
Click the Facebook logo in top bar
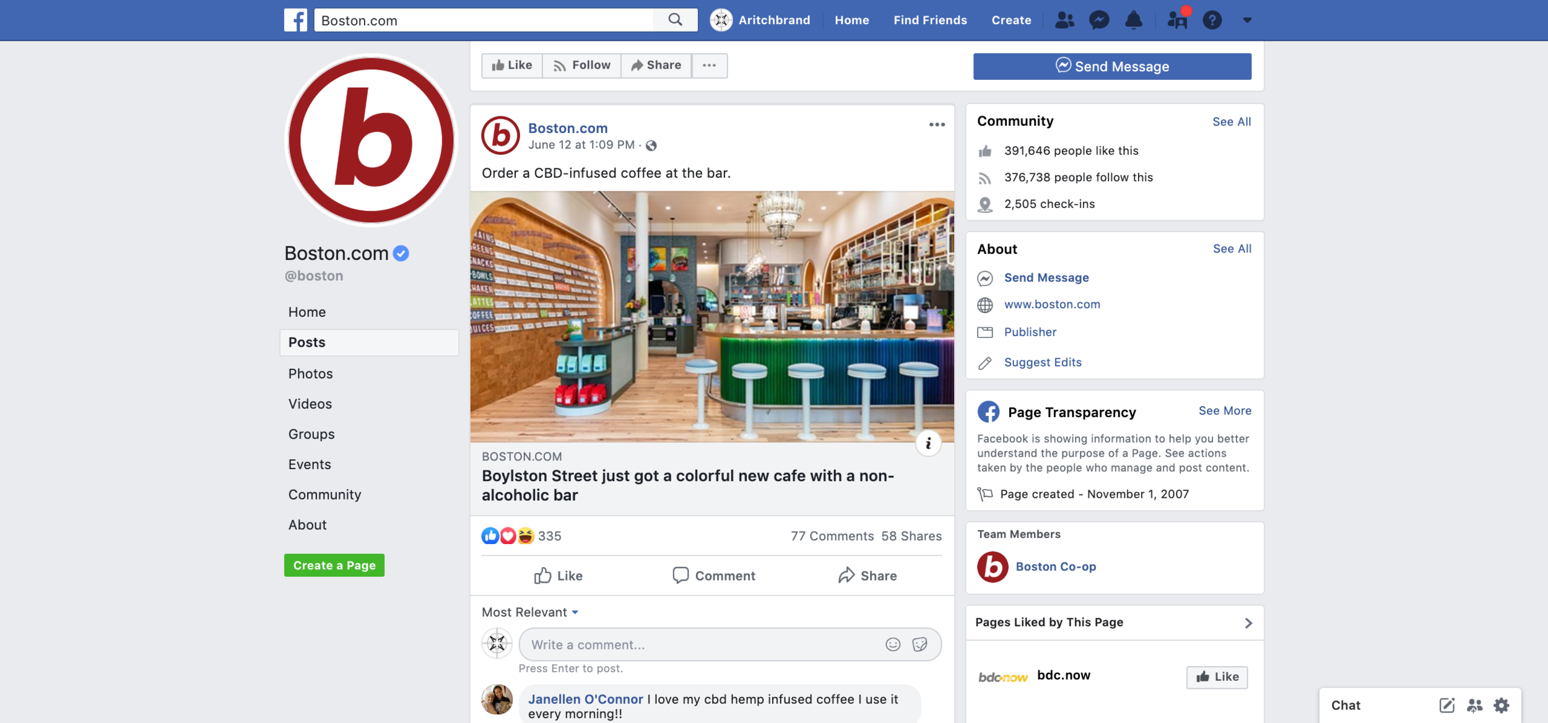[x=295, y=20]
